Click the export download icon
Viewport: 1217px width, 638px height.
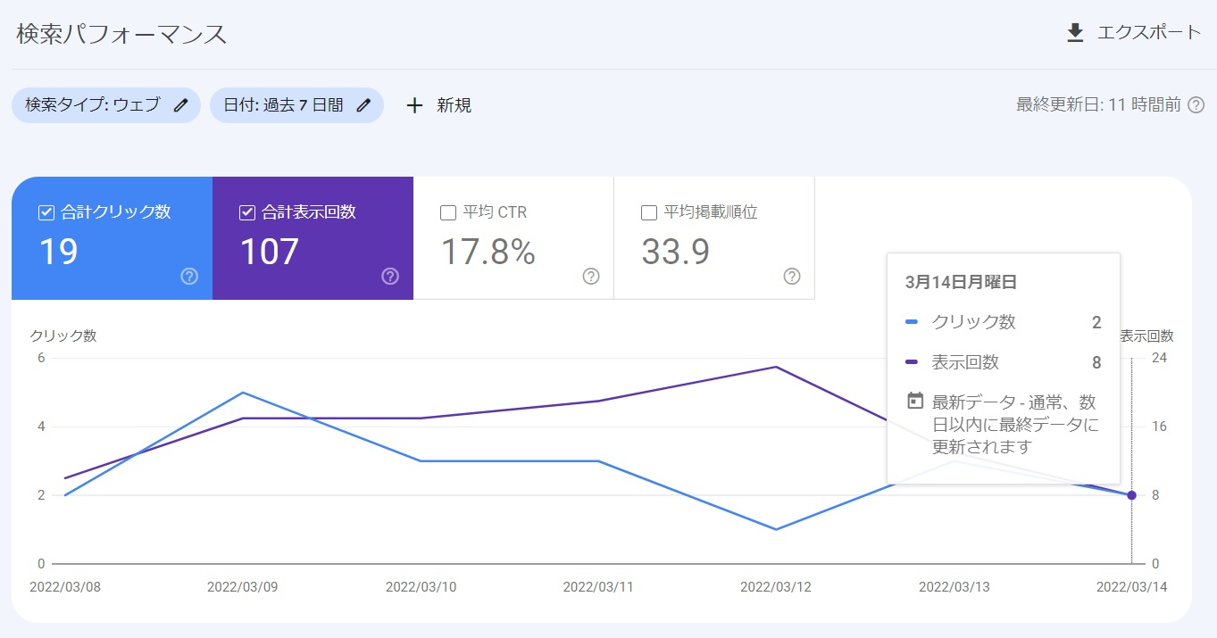click(x=1075, y=33)
